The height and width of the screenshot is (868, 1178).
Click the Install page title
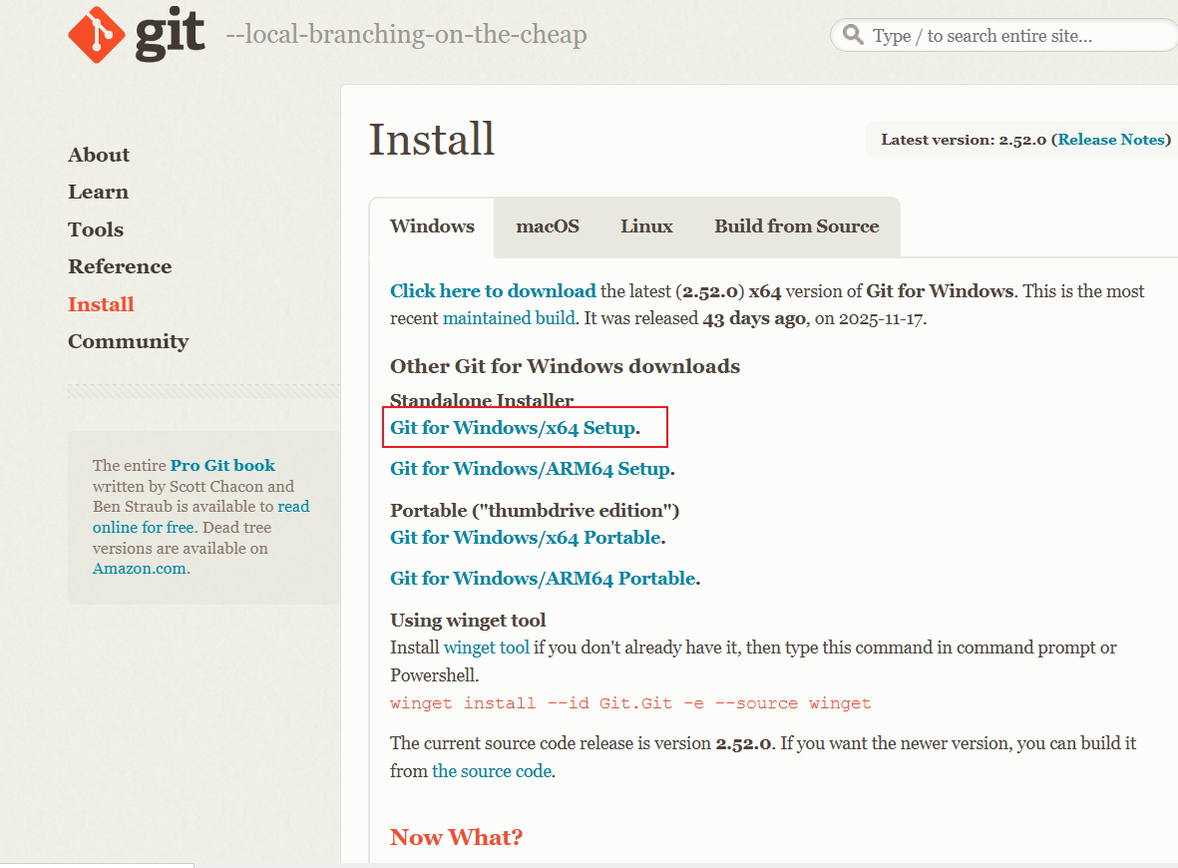pos(432,140)
